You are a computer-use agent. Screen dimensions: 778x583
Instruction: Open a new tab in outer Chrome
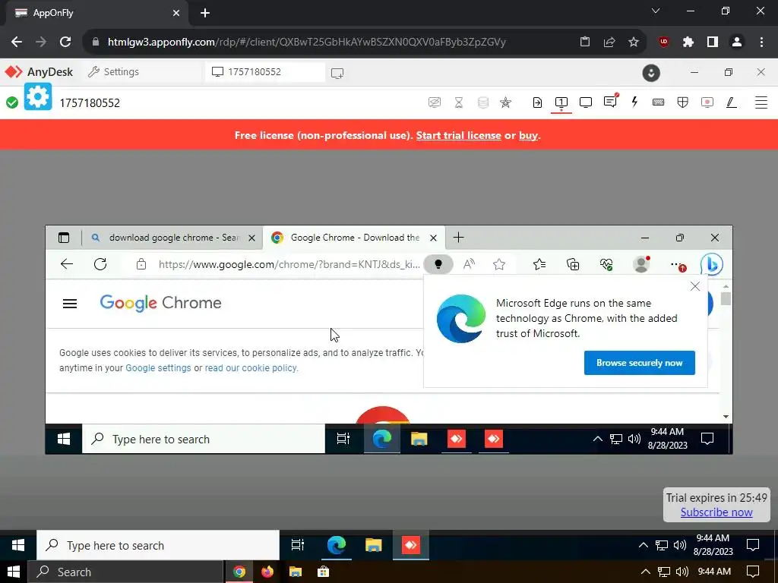205,14
